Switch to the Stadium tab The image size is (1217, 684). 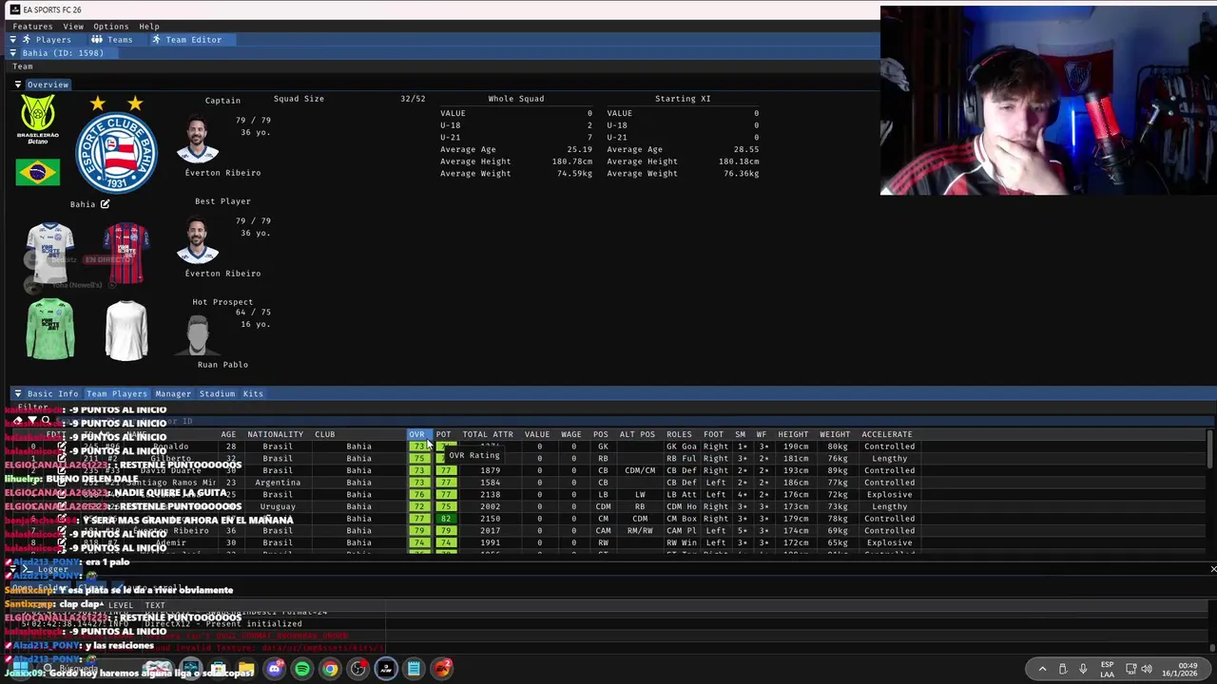(x=217, y=393)
